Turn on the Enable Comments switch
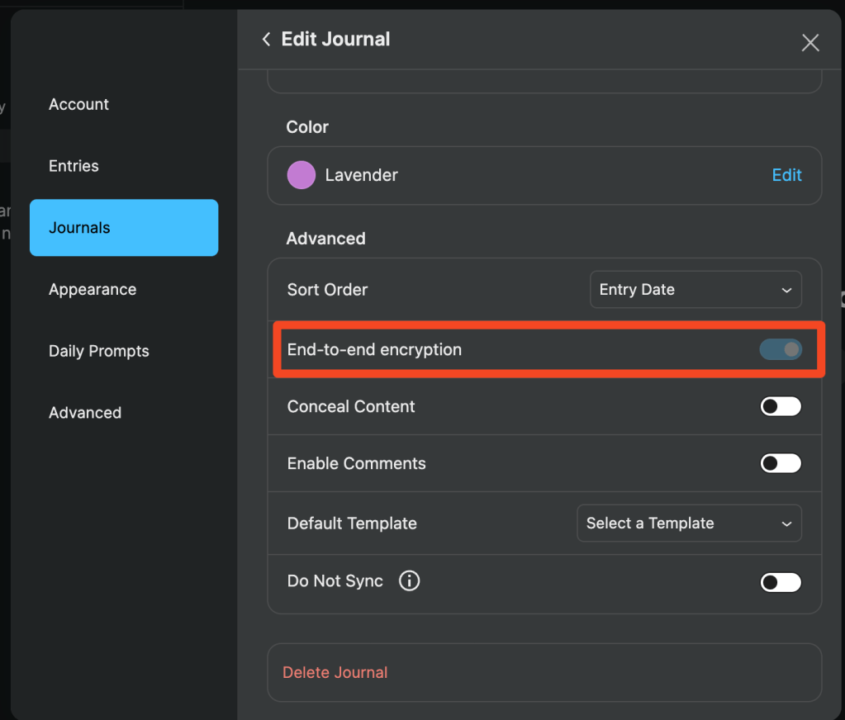The image size is (845, 720). pos(781,463)
